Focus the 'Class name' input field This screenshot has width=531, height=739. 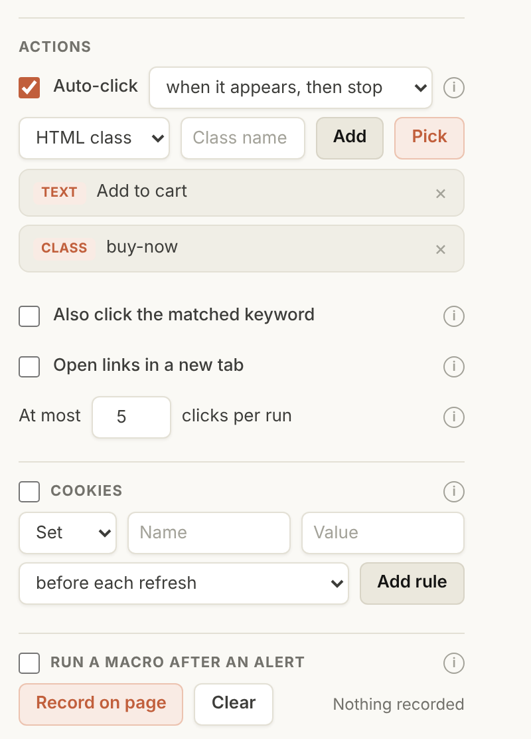click(x=243, y=138)
